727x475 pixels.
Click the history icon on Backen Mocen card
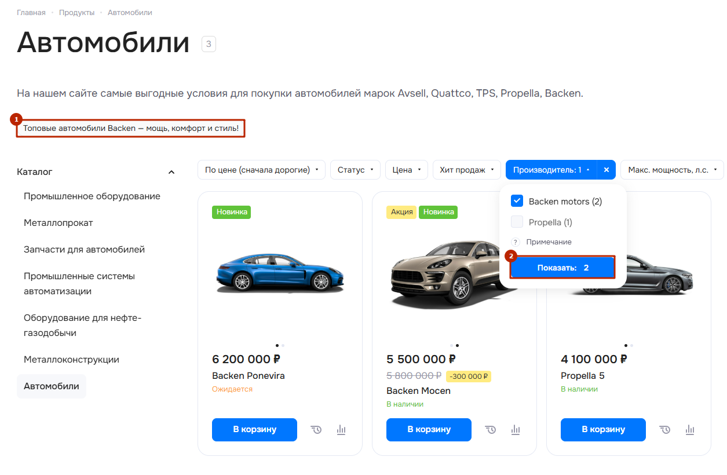[491, 429]
